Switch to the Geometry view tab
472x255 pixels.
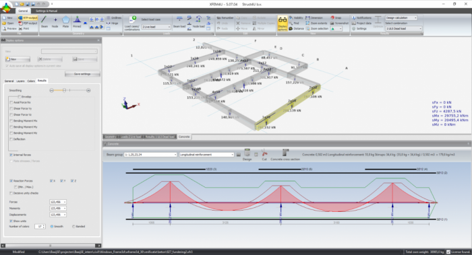point(111,137)
